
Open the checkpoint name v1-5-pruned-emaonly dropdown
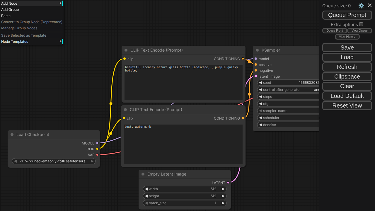[x=53, y=161]
